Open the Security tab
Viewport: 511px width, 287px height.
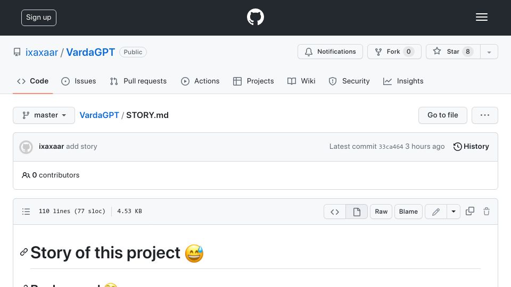349,81
